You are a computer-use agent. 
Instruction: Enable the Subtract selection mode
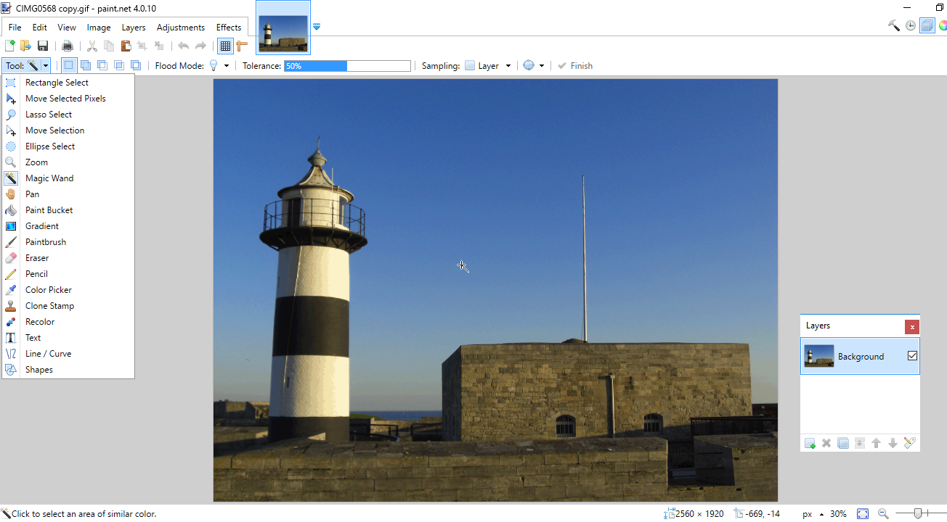coord(102,65)
